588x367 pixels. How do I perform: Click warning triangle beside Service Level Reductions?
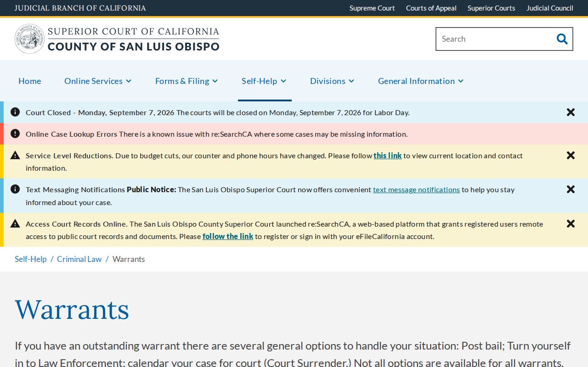click(15, 155)
